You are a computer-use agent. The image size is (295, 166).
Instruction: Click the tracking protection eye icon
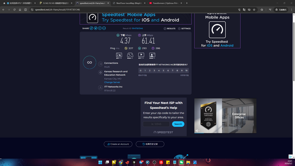pos(249,10)
